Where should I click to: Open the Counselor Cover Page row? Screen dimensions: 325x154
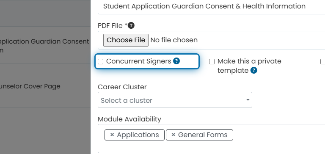point(45,85)
